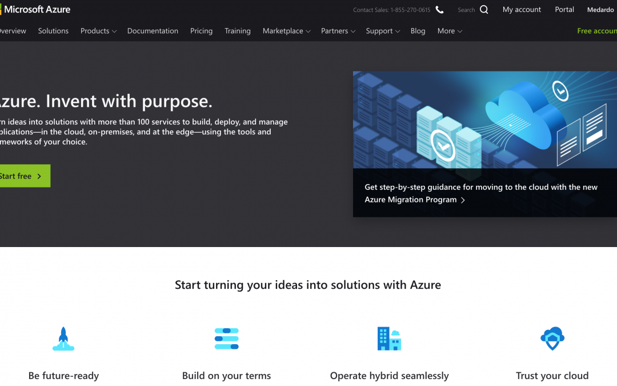617x386 pixels.
Task: Click the search magnifier icon
Action: click(484, 10)
